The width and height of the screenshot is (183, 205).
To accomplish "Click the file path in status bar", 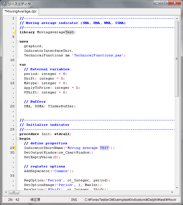I will (130, 200).
